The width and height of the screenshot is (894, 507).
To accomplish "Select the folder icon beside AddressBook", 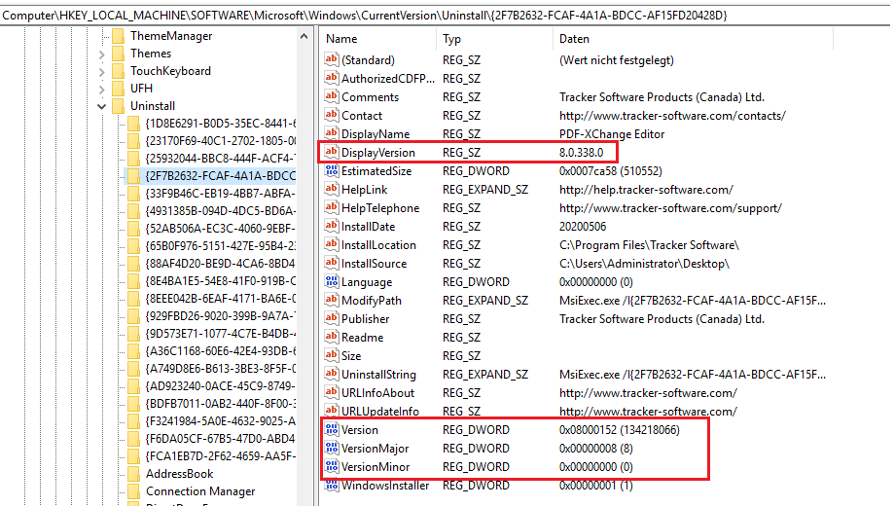I will tap(133, 474).
